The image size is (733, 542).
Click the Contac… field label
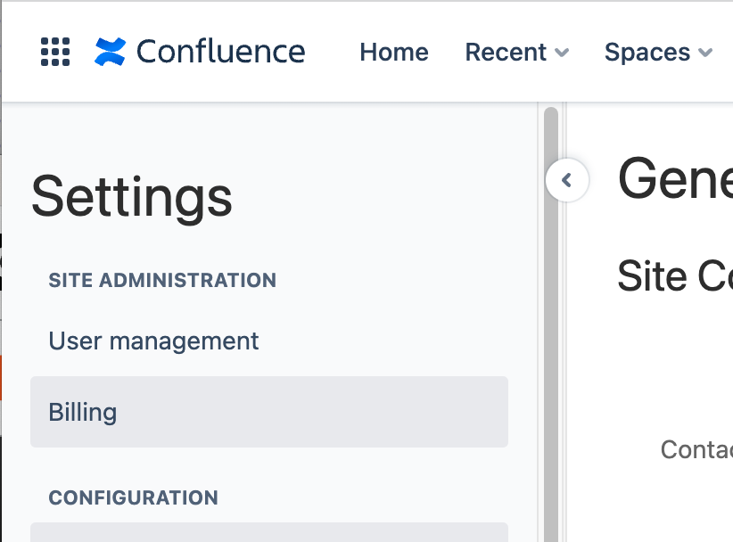696,449
